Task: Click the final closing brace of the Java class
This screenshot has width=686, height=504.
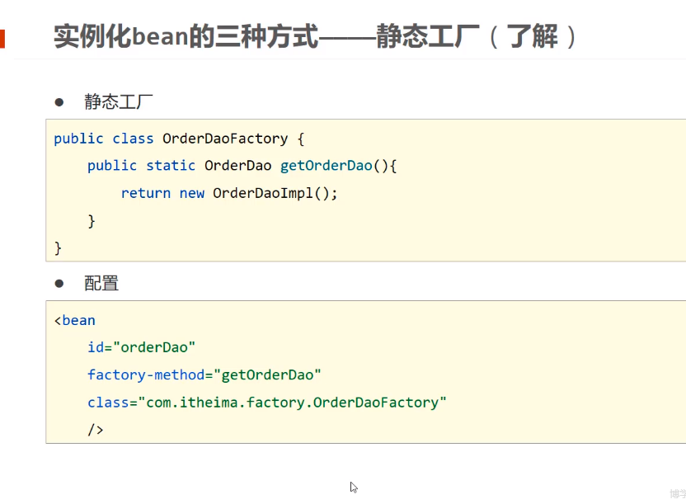Action: (x=58, y=247)
